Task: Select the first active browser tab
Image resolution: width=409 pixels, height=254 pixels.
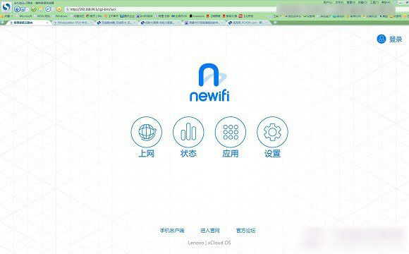Action: point(28,23)
